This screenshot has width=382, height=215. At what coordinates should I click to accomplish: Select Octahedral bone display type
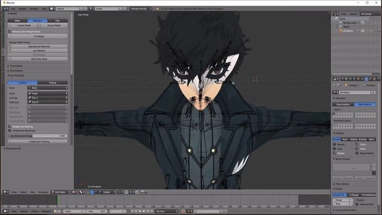coord(337,139)
